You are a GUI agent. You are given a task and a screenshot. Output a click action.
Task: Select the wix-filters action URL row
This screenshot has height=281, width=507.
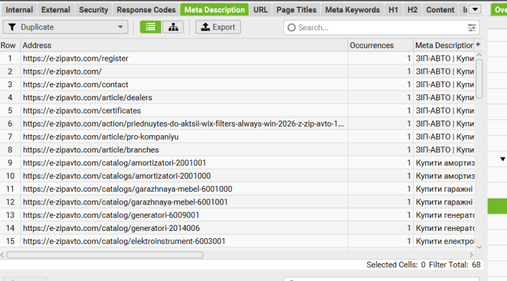click(x=238, y=124)
